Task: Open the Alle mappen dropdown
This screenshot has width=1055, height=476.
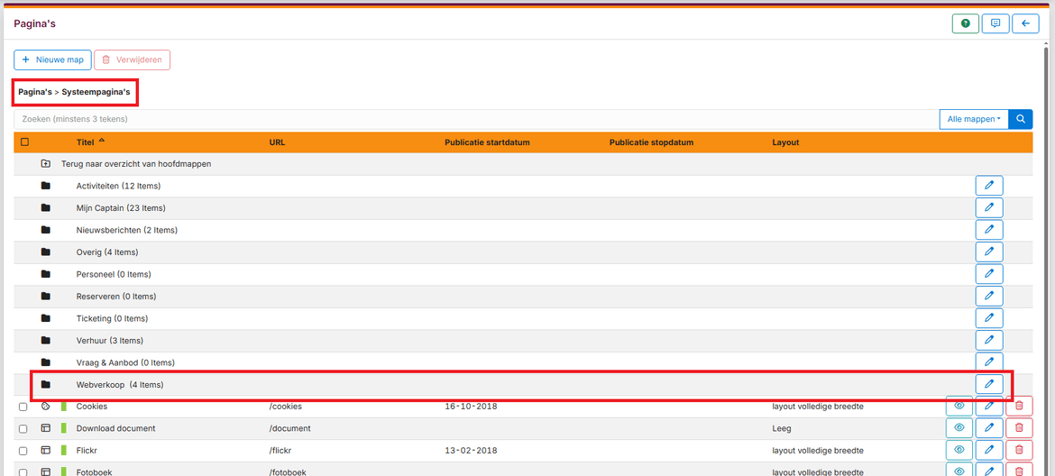Action: pos(973,119)
